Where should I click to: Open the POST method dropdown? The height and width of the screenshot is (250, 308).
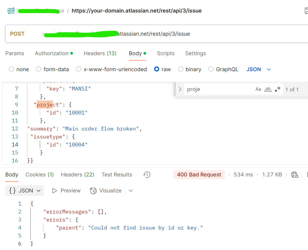point(28,34)
